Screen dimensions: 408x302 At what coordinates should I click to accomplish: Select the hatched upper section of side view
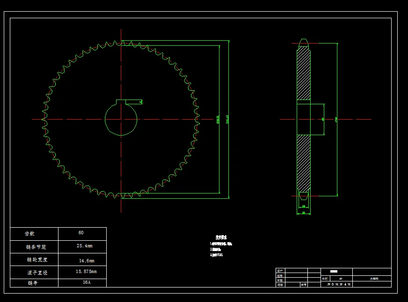[x=304, y=74]
